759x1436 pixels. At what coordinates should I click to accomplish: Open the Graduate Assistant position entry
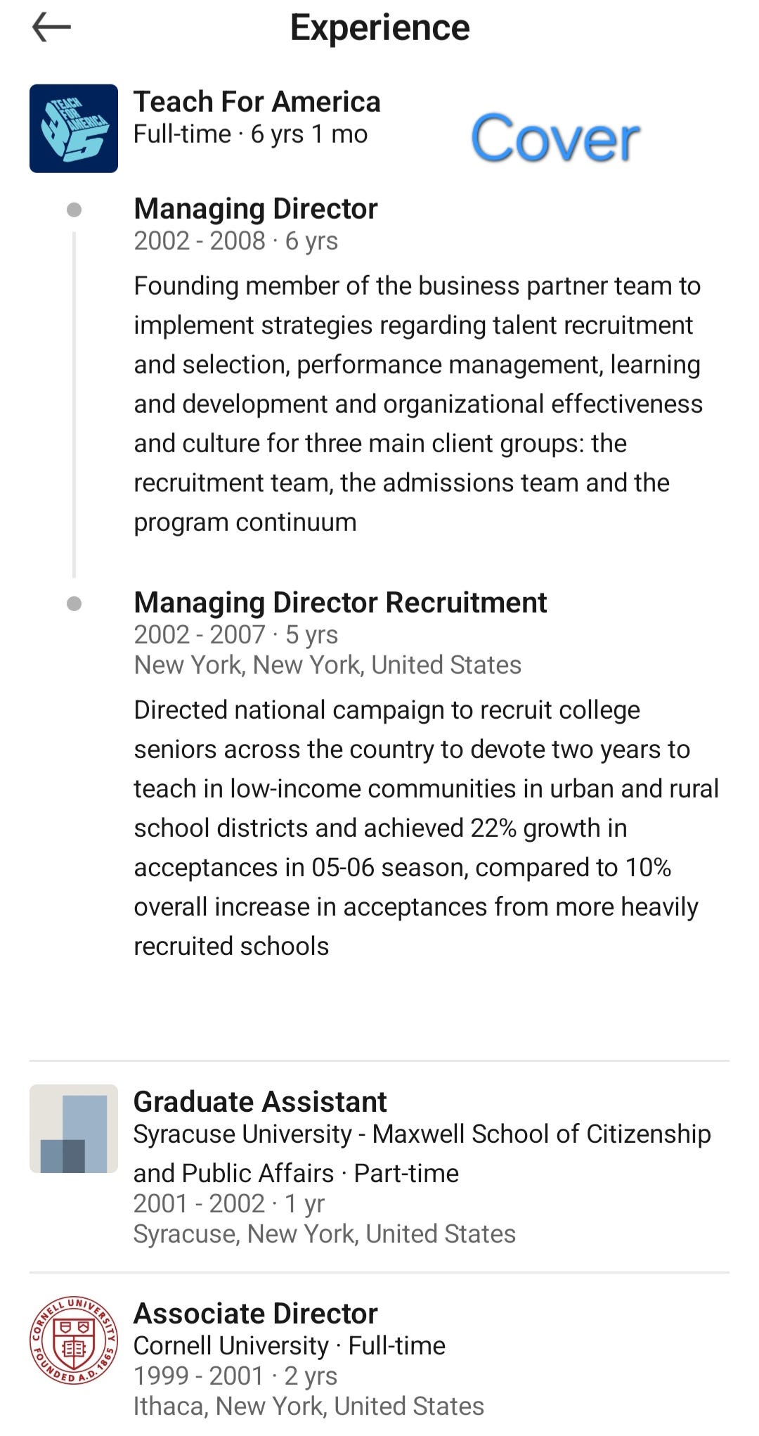coord(379,1167)
